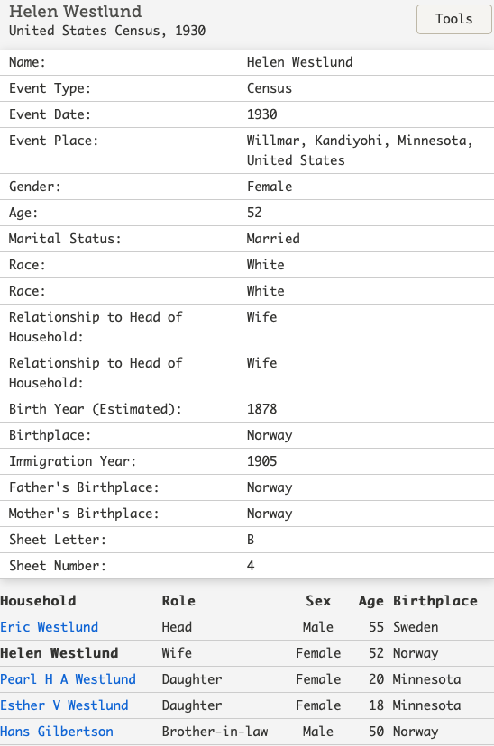
Task: Click the Household column header
Action: coord(38,601)
